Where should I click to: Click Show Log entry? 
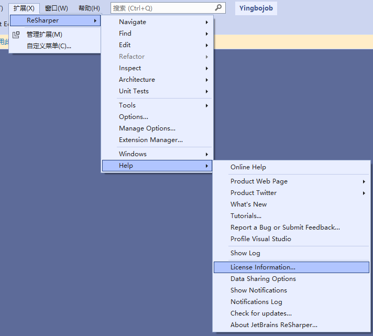point(291,253)
